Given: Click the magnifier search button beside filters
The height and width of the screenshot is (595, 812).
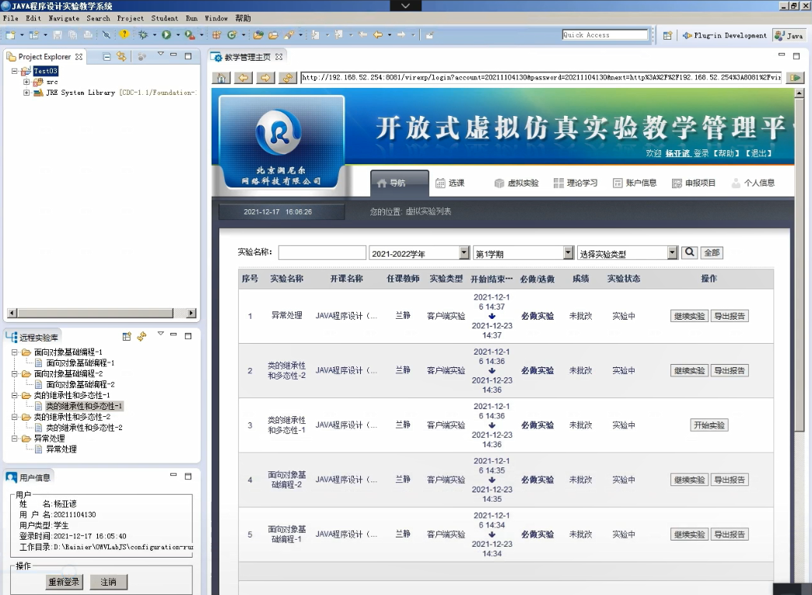Looking at the screenshot, I should [x=690, y=253].
